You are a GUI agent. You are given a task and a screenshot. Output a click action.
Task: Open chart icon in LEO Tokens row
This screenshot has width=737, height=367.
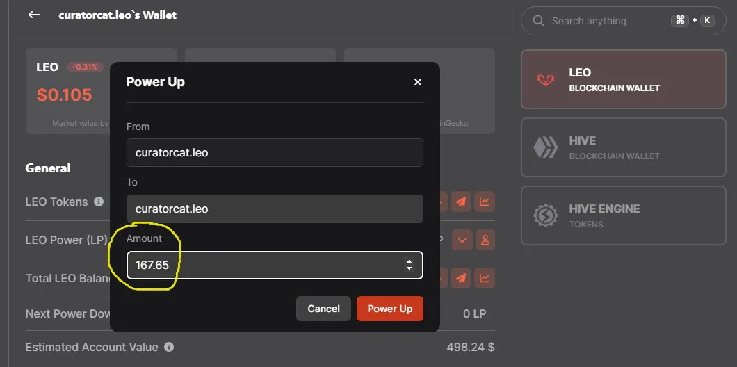[x=485, y=202]
